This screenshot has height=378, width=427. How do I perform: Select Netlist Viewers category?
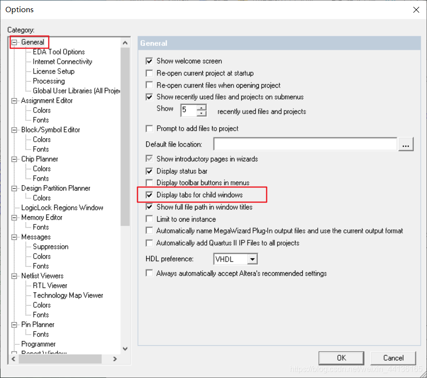tap(42, 276)
